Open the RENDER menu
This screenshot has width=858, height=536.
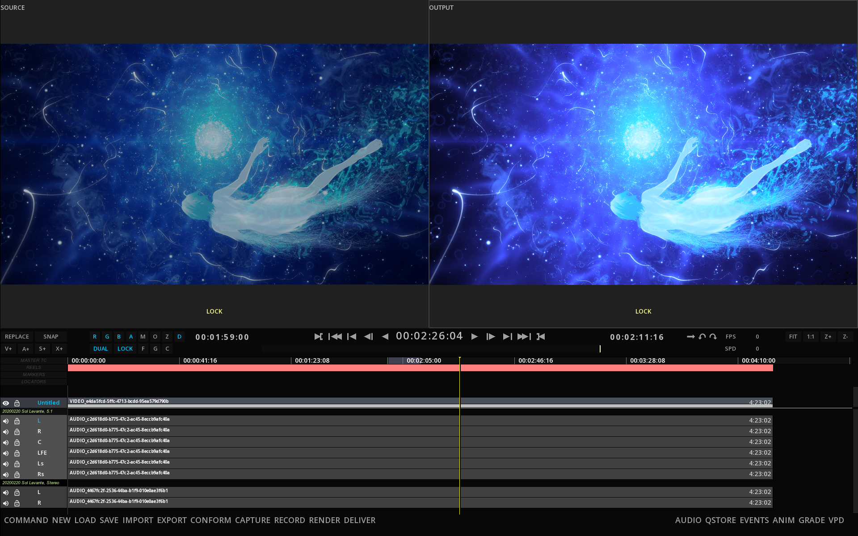click(324, 520)
